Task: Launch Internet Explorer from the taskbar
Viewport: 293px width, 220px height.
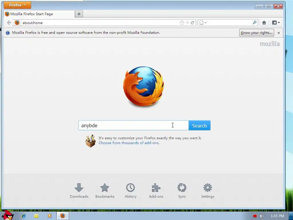Action: pos(23,216)
